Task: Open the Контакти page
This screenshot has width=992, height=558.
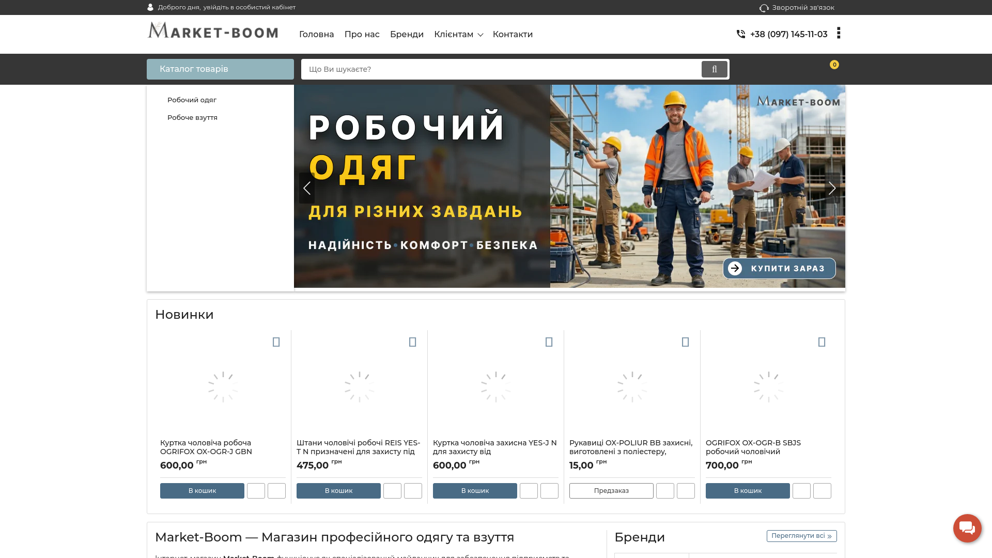Action: 513,34
